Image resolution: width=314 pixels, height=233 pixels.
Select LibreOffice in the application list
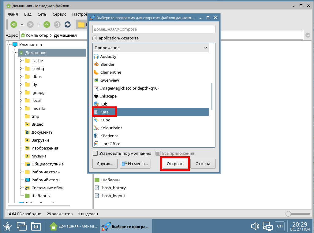pos(110,144)
